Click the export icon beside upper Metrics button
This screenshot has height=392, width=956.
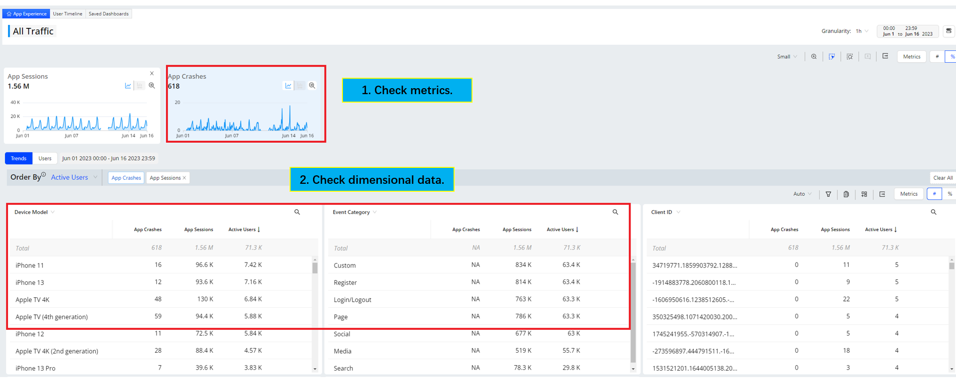click(x=885, y=57)
